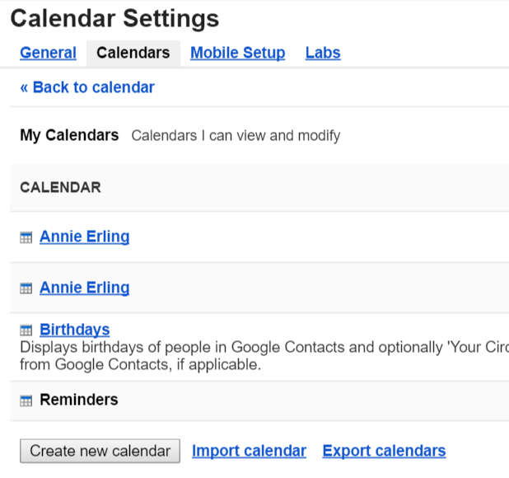The width and height of the screenshot is (509, 478).
Task: Click calendar icon beside first Annie Erling
Action: click(x=26, y=238)
